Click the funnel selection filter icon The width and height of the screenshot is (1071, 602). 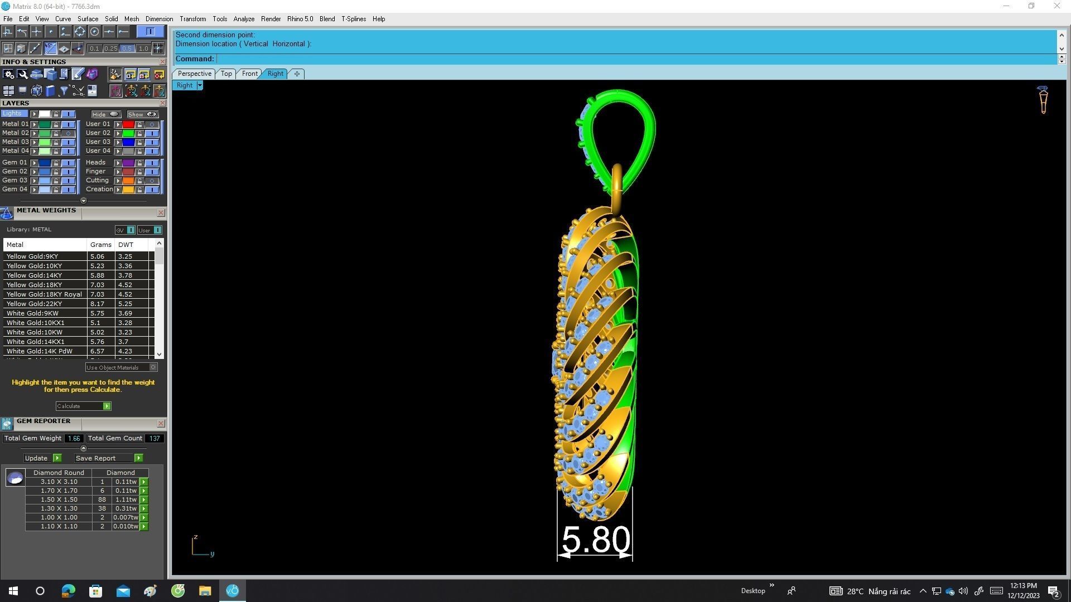tap(64, 91)
